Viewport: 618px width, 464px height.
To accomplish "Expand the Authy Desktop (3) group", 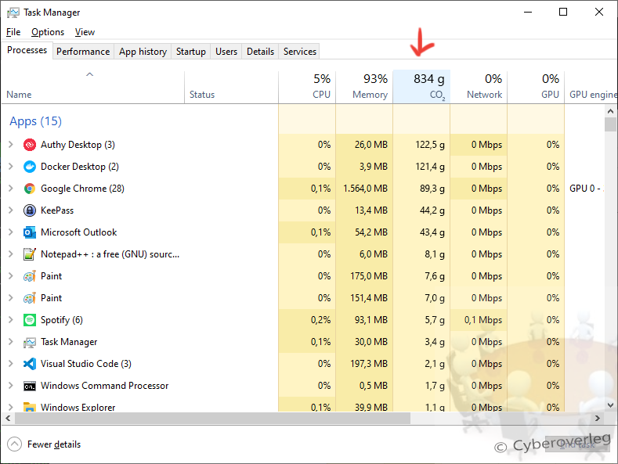I will (x=11, y=145).
